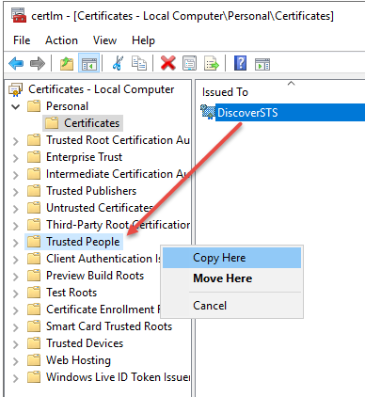
Task: Click the Copy toolbar icon
Action: [x=139, y=63]
